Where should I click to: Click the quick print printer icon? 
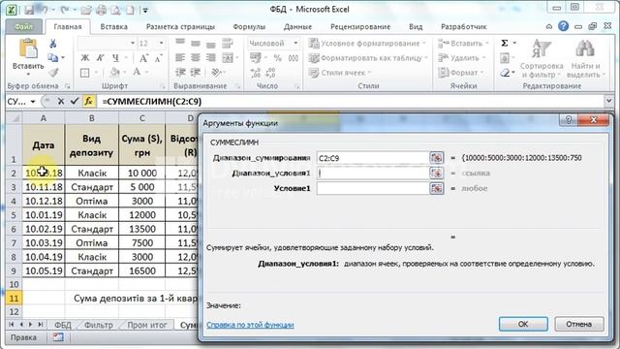[101, 10]
